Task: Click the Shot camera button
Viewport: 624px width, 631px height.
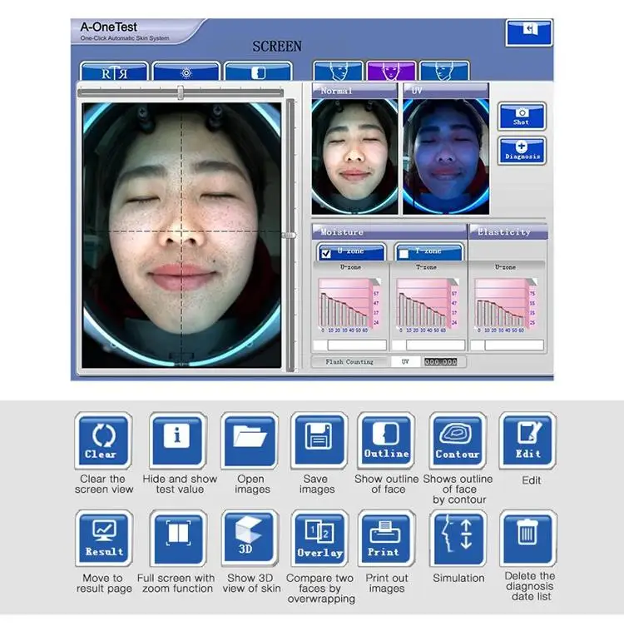Action: [522, 117]
